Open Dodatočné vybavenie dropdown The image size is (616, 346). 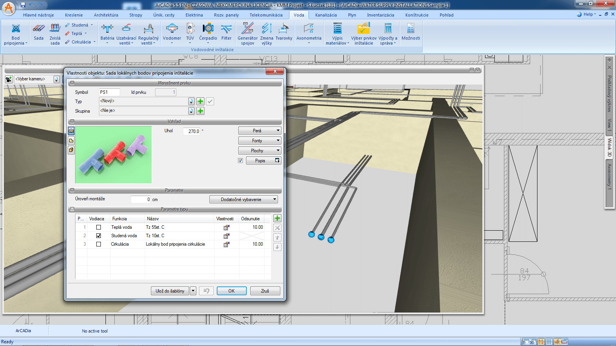pyautogui.click(x=244, y=200)
